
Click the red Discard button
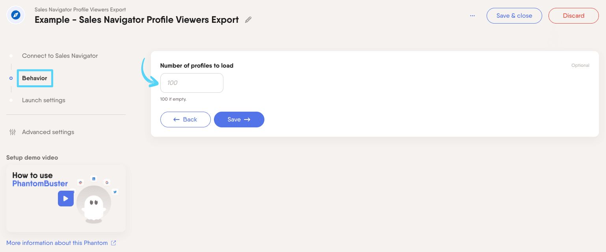(573, 16)
